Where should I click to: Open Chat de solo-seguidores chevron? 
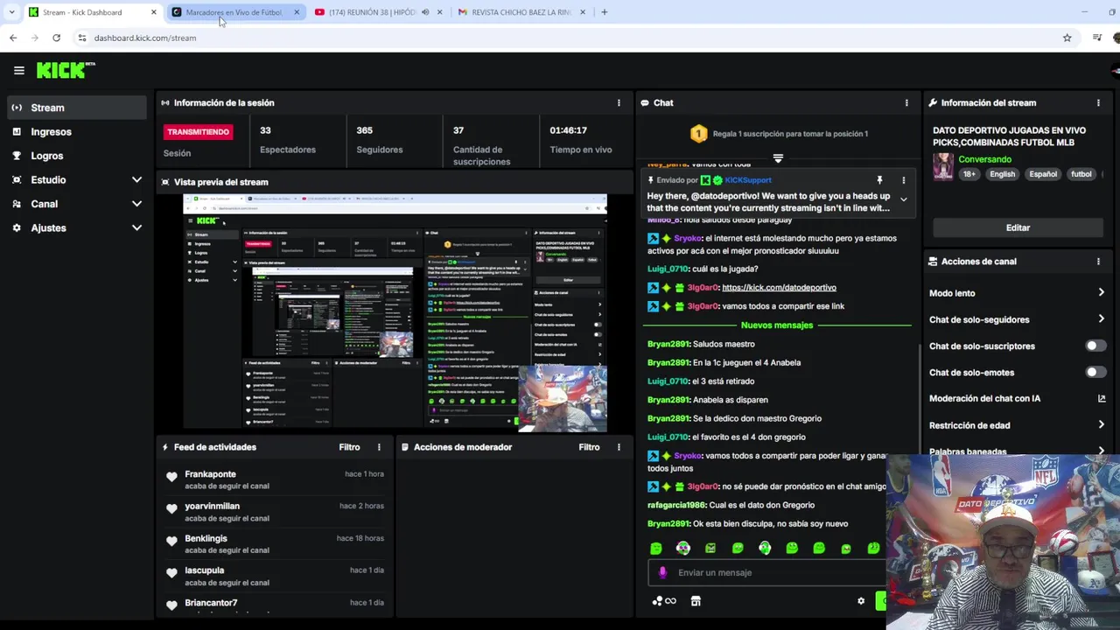point(1101,319)
